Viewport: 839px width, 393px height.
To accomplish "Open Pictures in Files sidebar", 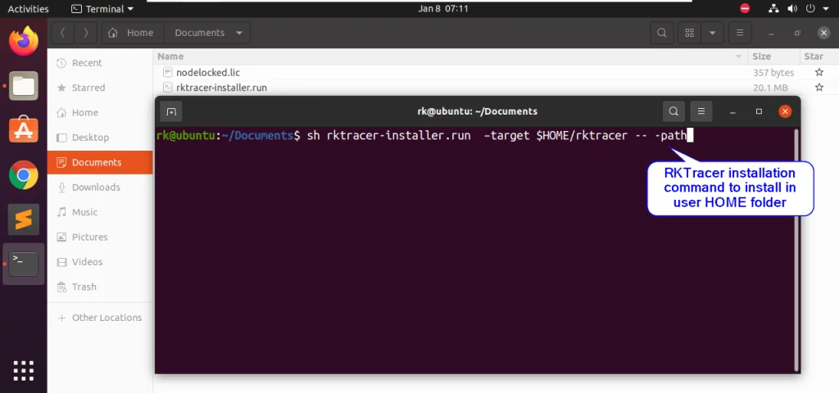I will tap(100, 237).
